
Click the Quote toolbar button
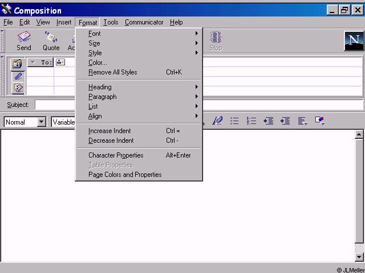[x=51, y=41]
